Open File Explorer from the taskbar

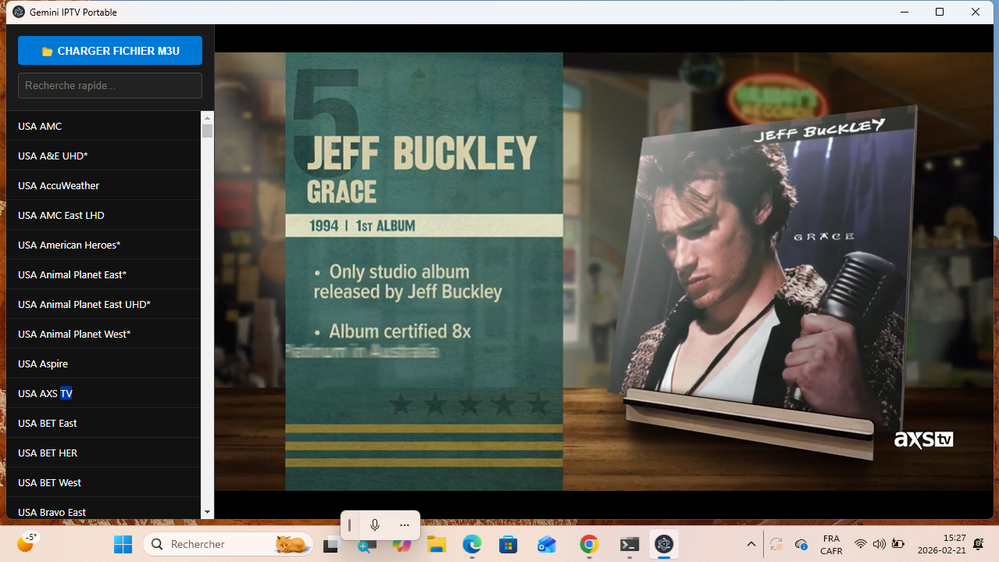(x=437, y=545)
